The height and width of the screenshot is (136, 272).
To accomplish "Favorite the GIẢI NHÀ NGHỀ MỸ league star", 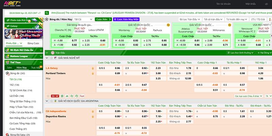I will point(51,58).
